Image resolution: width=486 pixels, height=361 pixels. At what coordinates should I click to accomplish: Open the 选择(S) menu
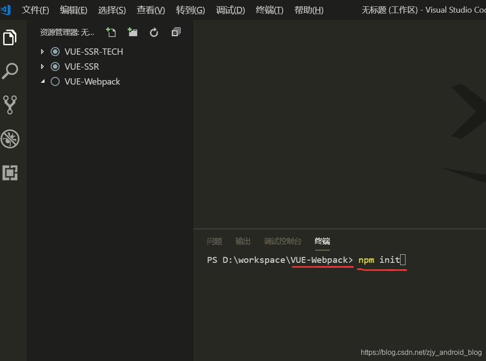112,10
